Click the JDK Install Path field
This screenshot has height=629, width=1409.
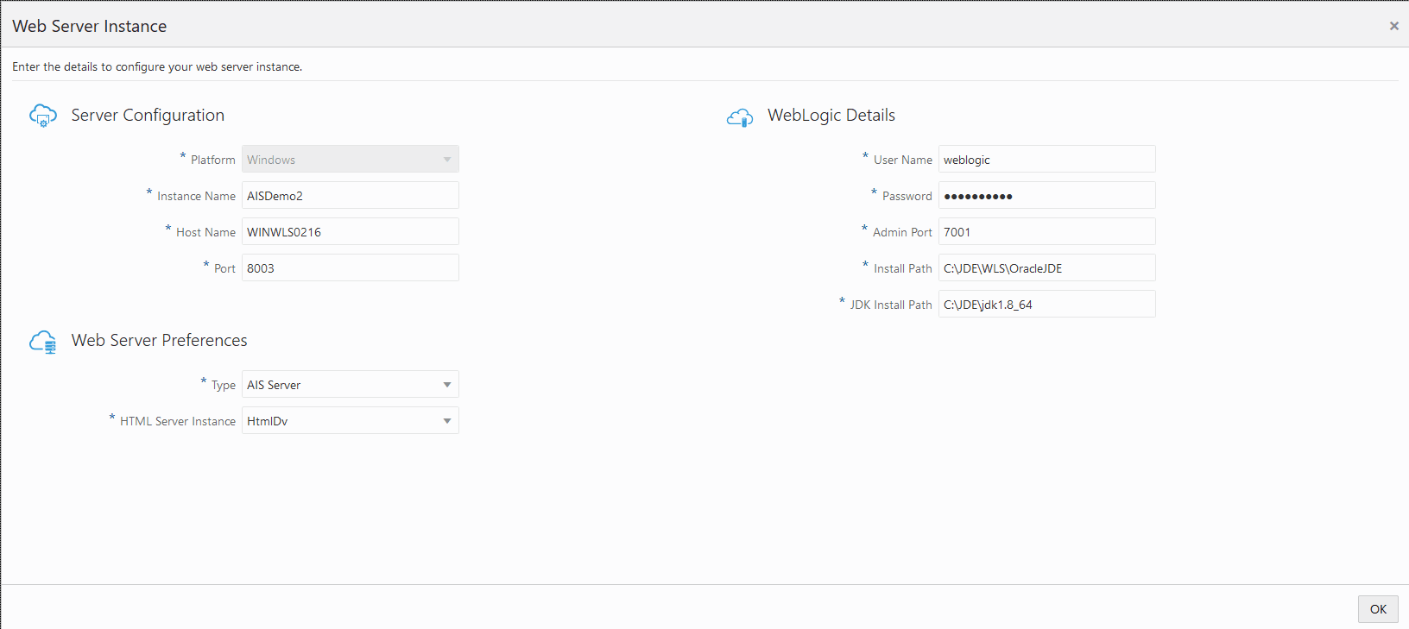[x=1047, y=304]
